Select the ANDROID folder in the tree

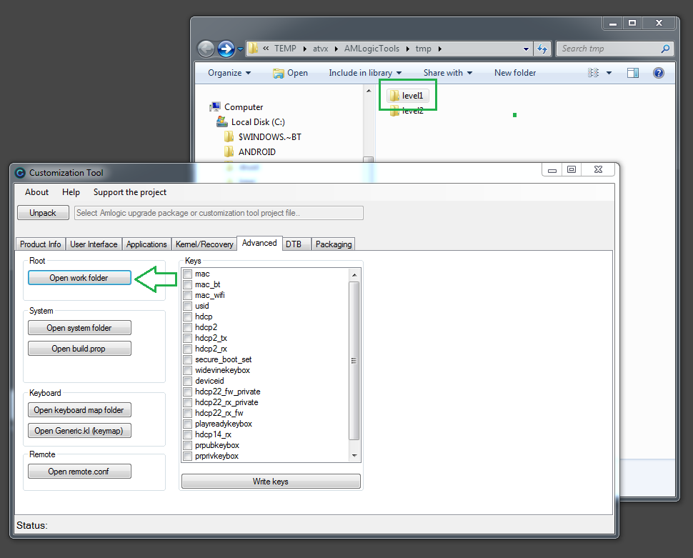pos(250,152)
